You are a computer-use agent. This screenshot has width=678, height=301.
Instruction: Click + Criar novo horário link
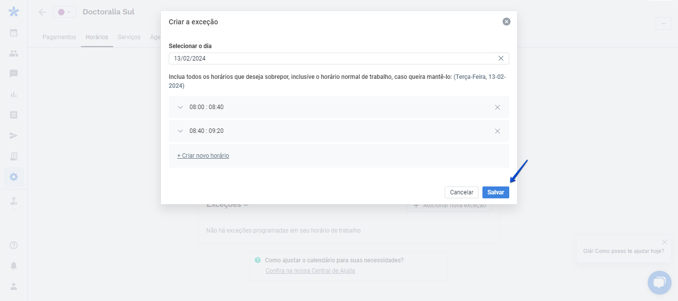[x=203, y=156]
